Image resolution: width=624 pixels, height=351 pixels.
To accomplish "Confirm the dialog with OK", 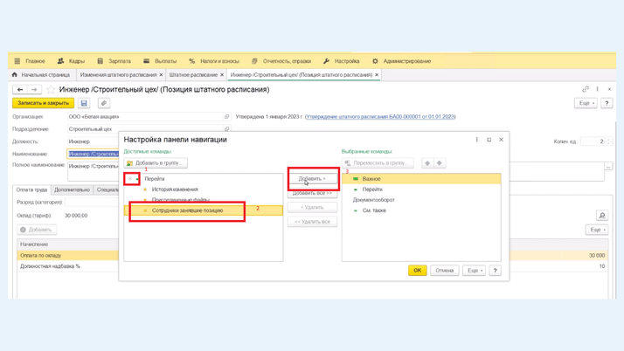I will pyautogui.click(x=417, y=271).
